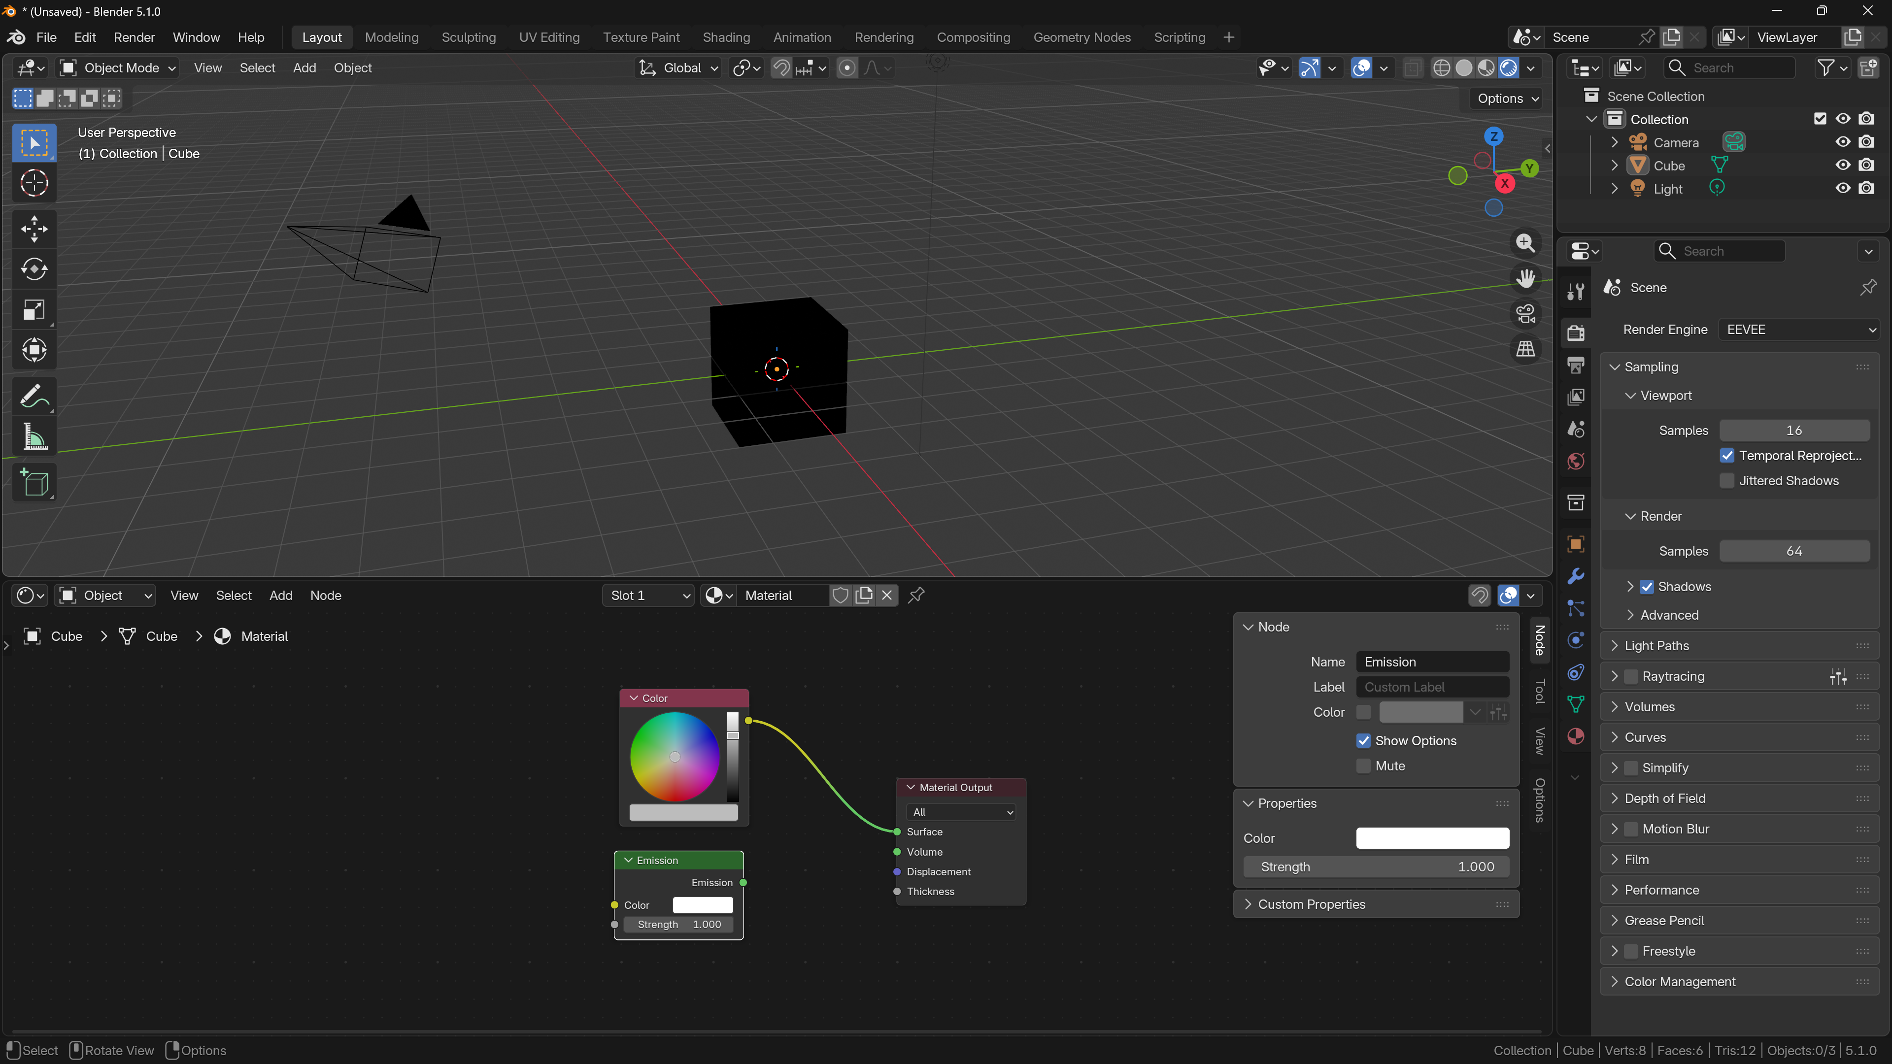Viewport: 1892px width, 1064px height.
Task: Click the Select Box tool
Action: pyautogui.click(x=34, y=142)
